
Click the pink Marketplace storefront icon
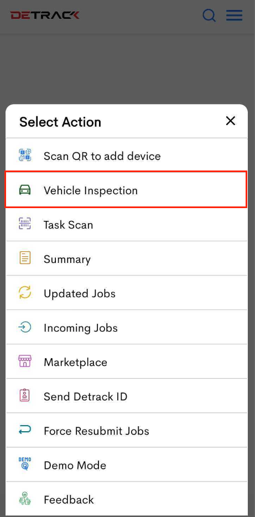pos(25,361)
